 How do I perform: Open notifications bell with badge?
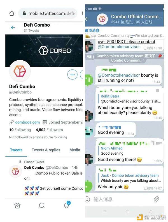click(67, 205)
